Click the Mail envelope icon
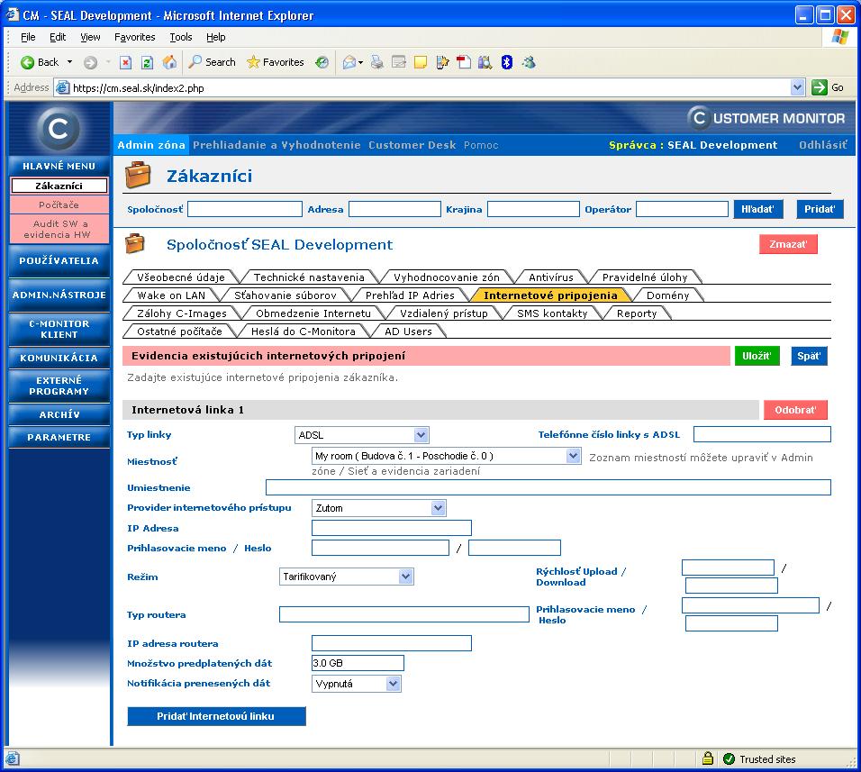This screenshot has height=772, width=861. click(349, 62)
